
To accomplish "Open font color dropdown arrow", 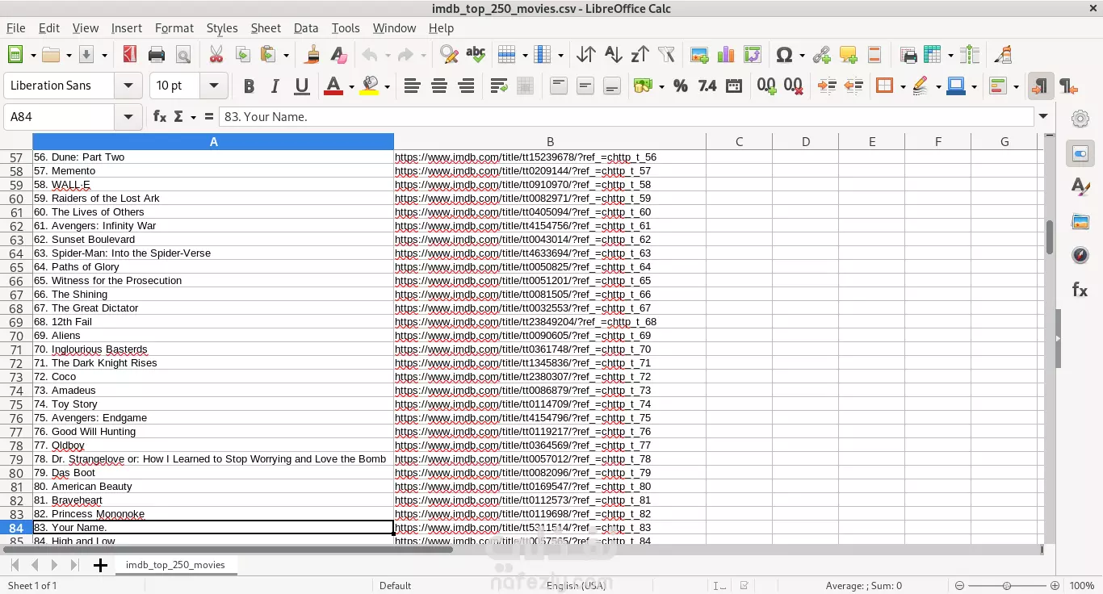I will tap(351, 86).
